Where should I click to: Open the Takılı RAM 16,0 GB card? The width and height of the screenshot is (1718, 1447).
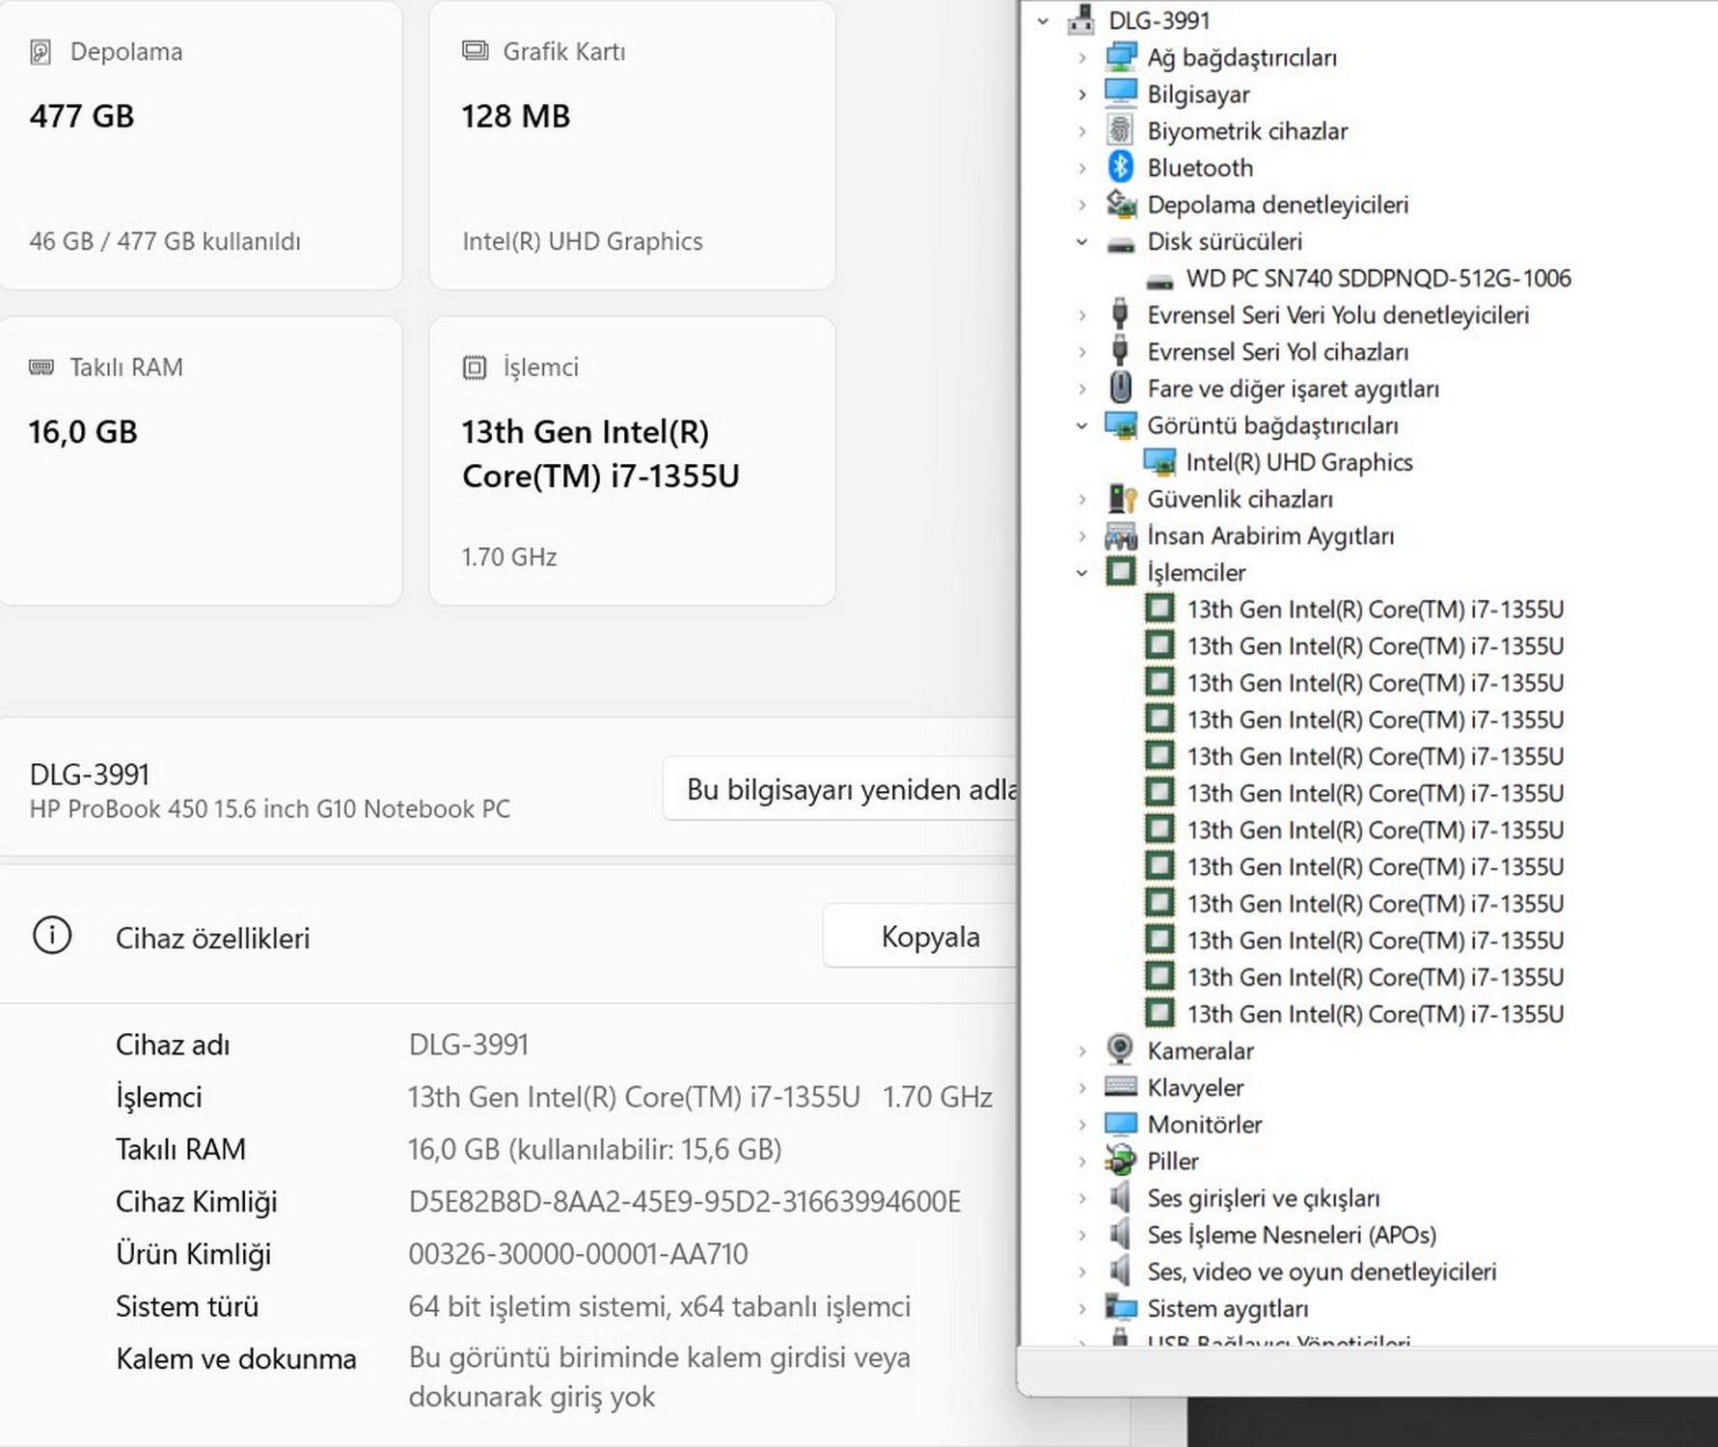click(200, 461)
